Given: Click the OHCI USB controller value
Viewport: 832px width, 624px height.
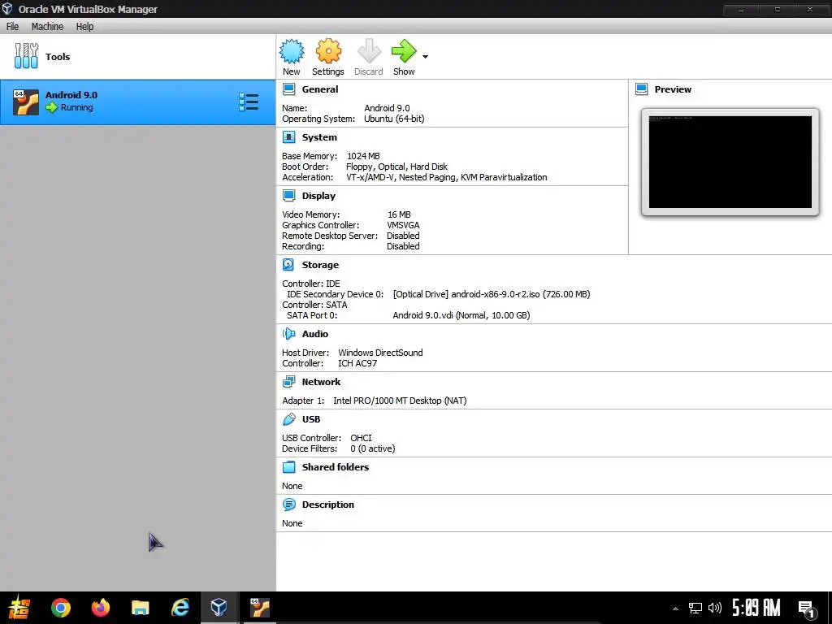Looking at the screenshot, I should pos(361,438).
